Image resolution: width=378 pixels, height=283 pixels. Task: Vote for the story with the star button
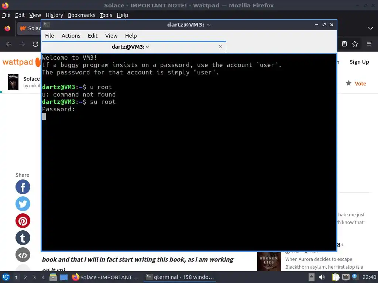tap(356, 83)
